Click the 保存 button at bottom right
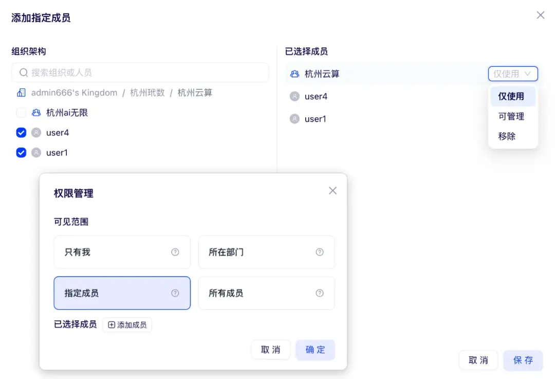Image resolution: width=555 pixels, height=379 pixels. (x=523, y=360)
